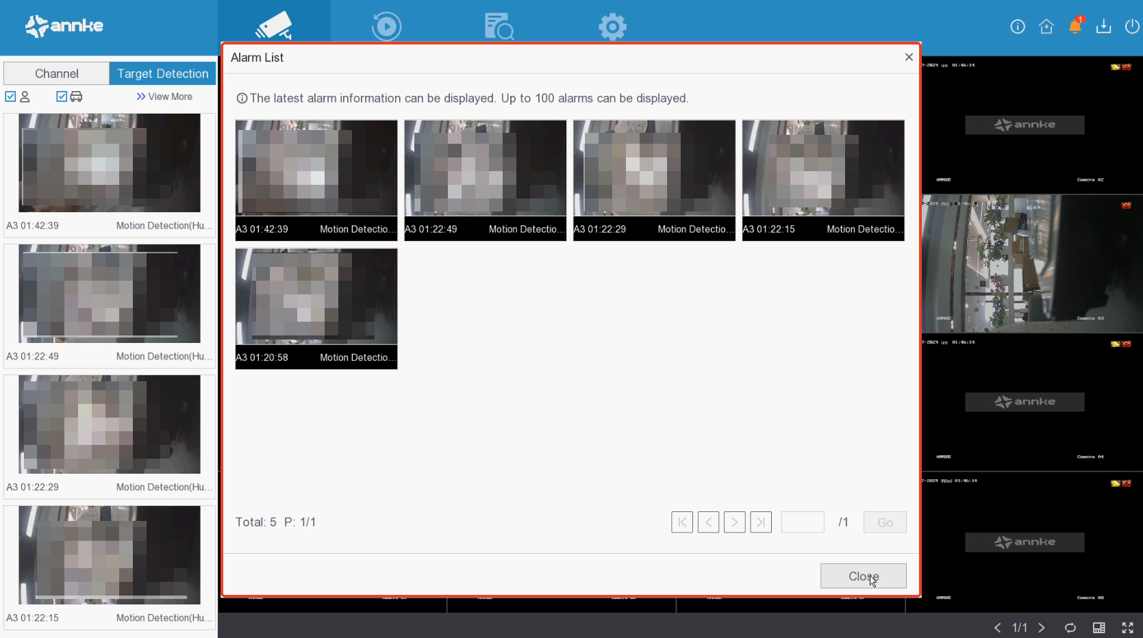
Task: Enter full screen mode
Action: pyautogui.click(x=1128, y=628)
